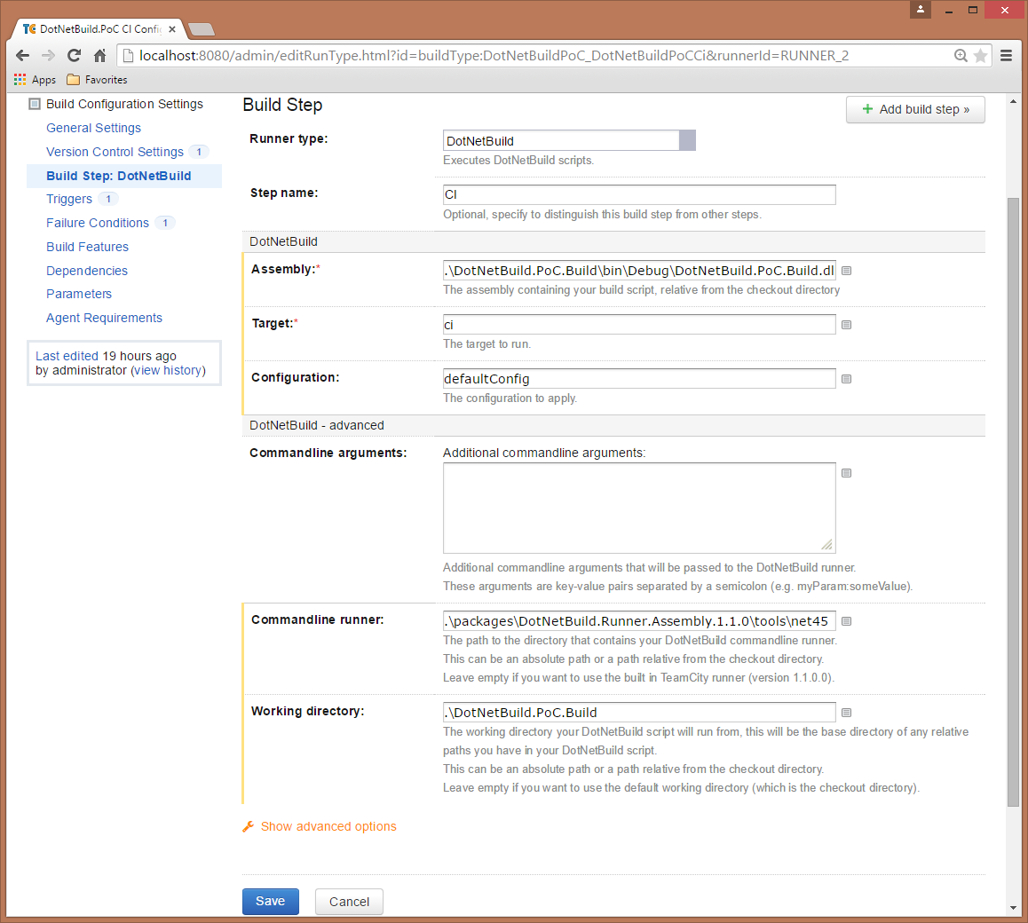Click the Build Configuration Settings icon
Image resolution: width=1028 pixels, height=923 pixels.
tap(35, 104)
